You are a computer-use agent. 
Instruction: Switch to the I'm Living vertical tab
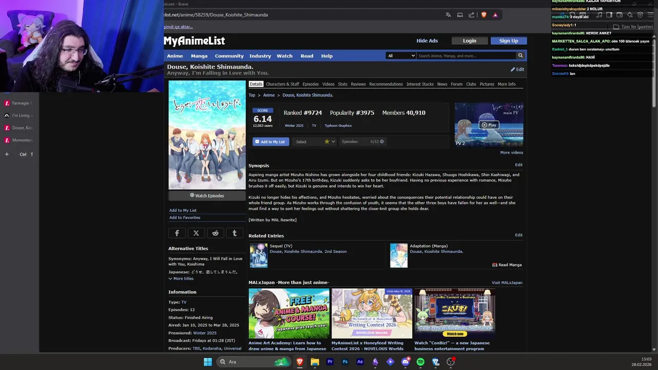(20, 115)
